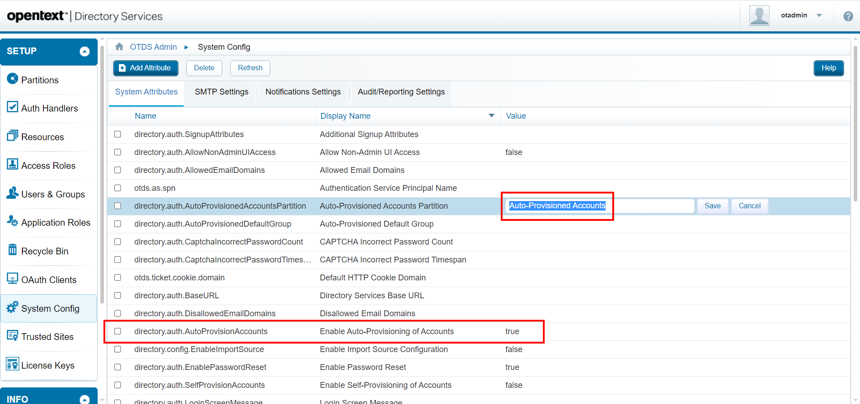
Task: Open Display Name column sort menu arrow
Action: [x=491, y=116]
